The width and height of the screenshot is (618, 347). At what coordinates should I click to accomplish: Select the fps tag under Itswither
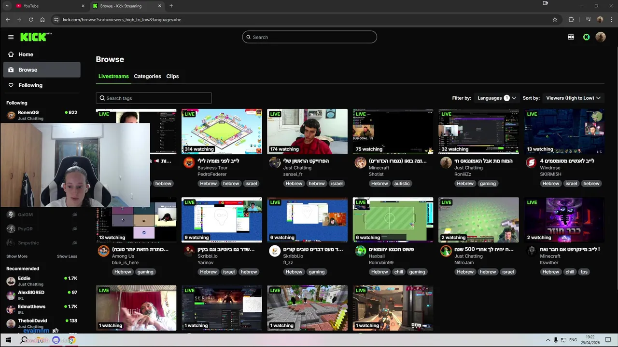click(584, 272)
